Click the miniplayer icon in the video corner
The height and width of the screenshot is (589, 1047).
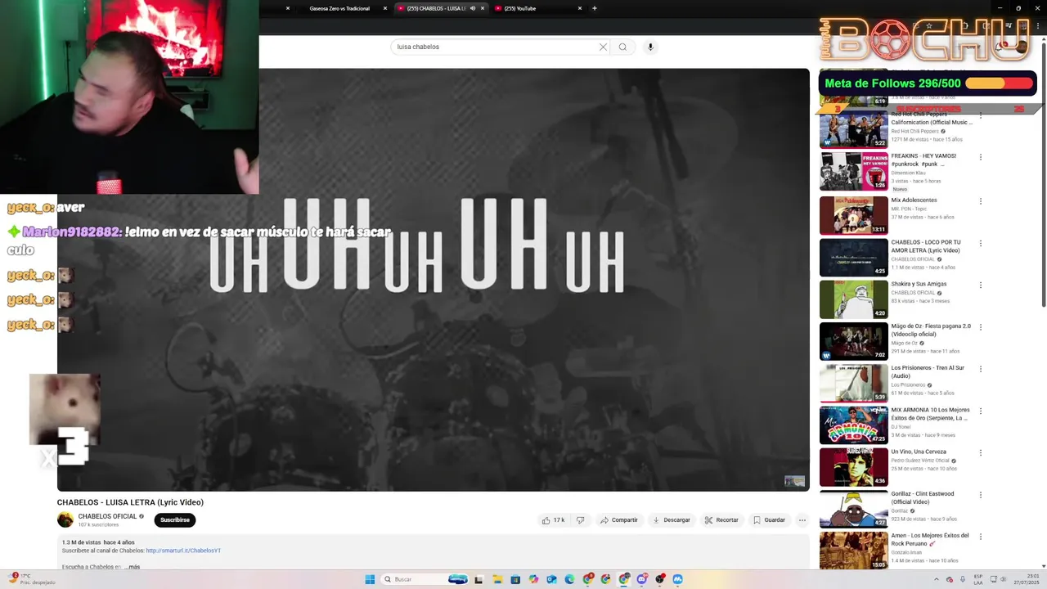[794, 481]
